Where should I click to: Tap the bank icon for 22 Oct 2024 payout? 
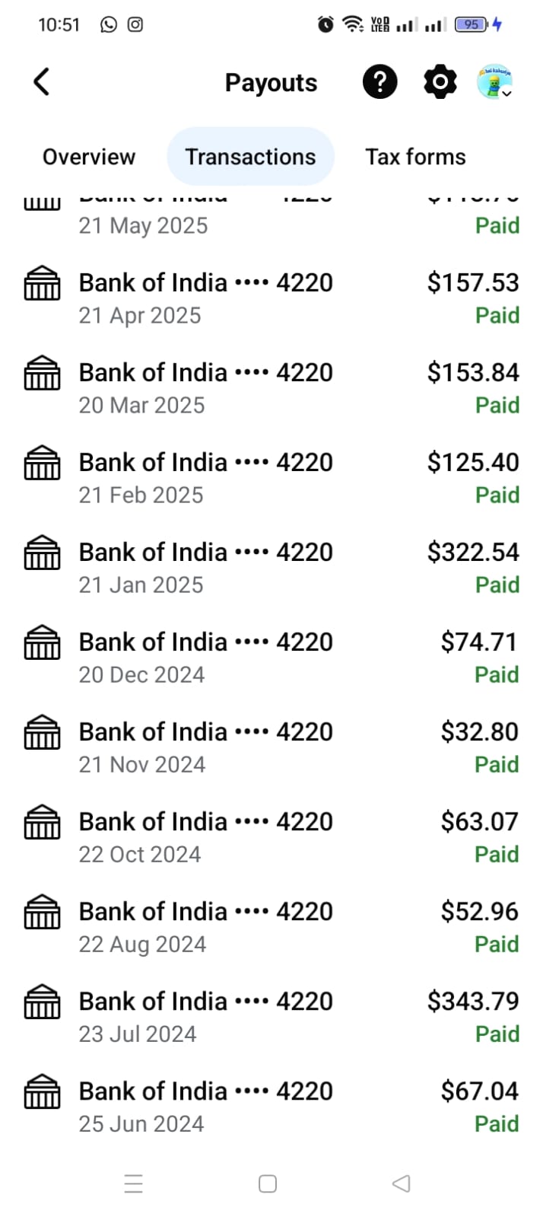pyautogui.click(x=42, y=823)
